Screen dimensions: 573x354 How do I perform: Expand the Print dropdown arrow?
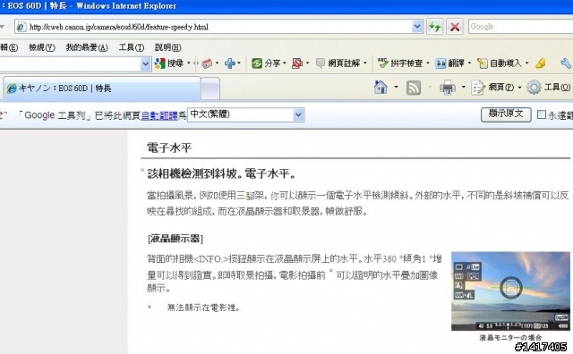click(464, 88)
